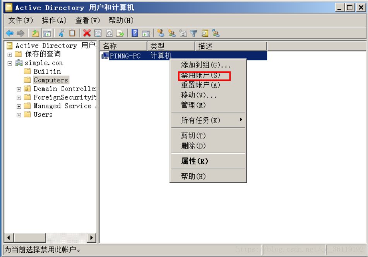Screen dimensions: 368x257
Task: Select the PINNG-PC list row name
Action: 125,56
